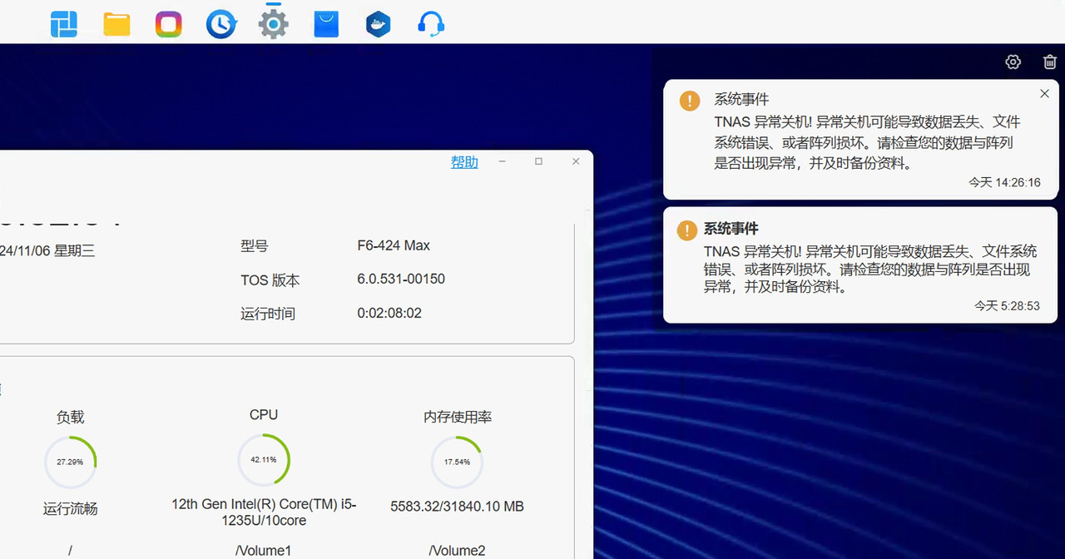Select TOS version 6.0.531-00150 text

point(401,279)
